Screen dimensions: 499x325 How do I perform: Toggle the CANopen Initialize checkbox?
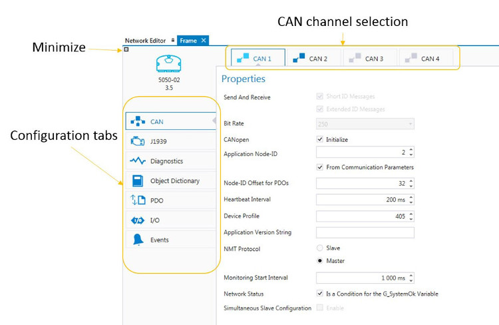tap(320, 139)
